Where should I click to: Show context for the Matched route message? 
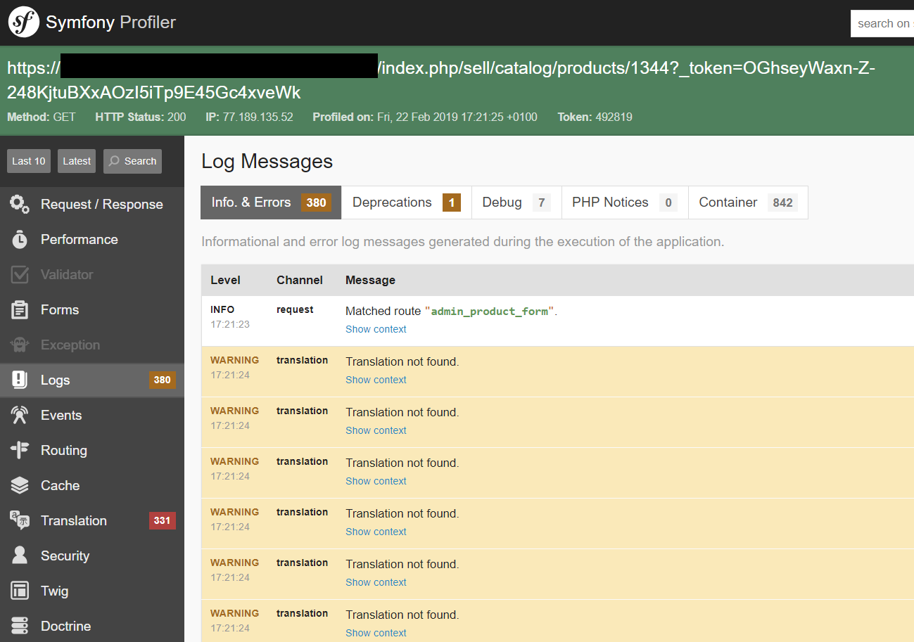coord(376,329)
